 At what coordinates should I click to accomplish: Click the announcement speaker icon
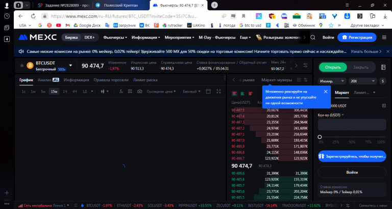click(x=21, y=51)
